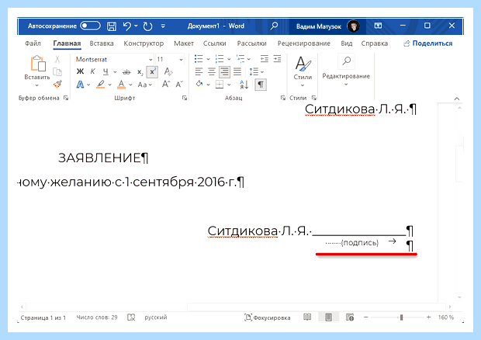Image resolution: width=481 pixels, height=340 pixels.
Task: Clear all formatting icon
Action: click(x=168, y=72)
